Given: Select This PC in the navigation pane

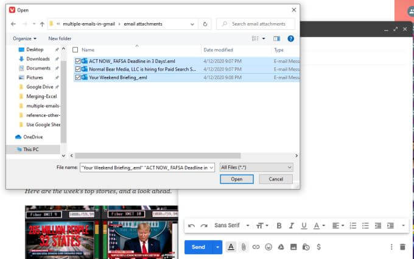Looking at the screenshot, I should click(x=31, y=149).
